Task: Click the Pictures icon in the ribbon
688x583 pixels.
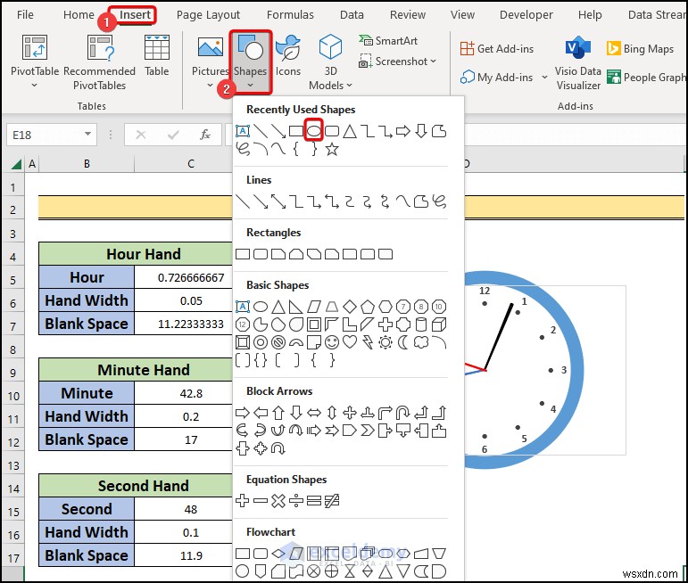Action: click(211, 47)
